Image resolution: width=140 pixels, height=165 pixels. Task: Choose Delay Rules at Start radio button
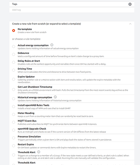(x=14, y=62)
